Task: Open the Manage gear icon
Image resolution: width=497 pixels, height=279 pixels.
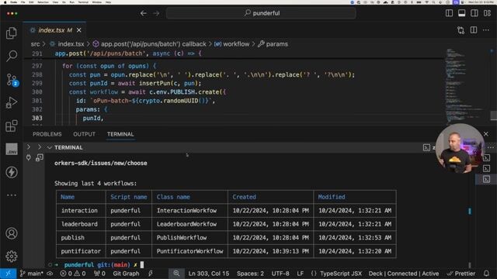Action: [12, 257]
